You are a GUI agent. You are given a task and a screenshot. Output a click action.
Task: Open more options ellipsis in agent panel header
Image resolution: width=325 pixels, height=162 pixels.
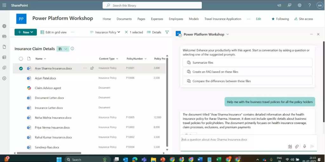[311, 34]
